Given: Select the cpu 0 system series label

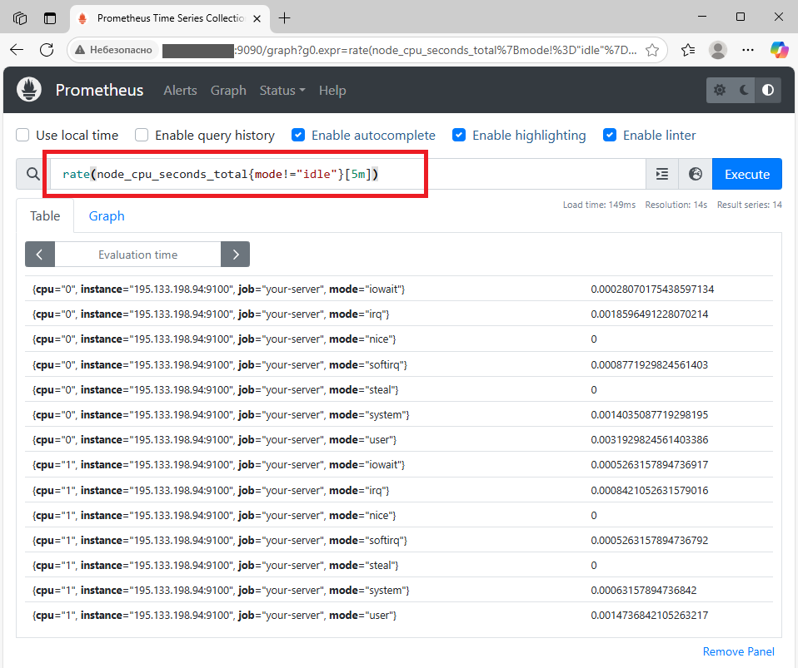Looking at the screenshot, I should pyautogui.click(x=221, y=415).
